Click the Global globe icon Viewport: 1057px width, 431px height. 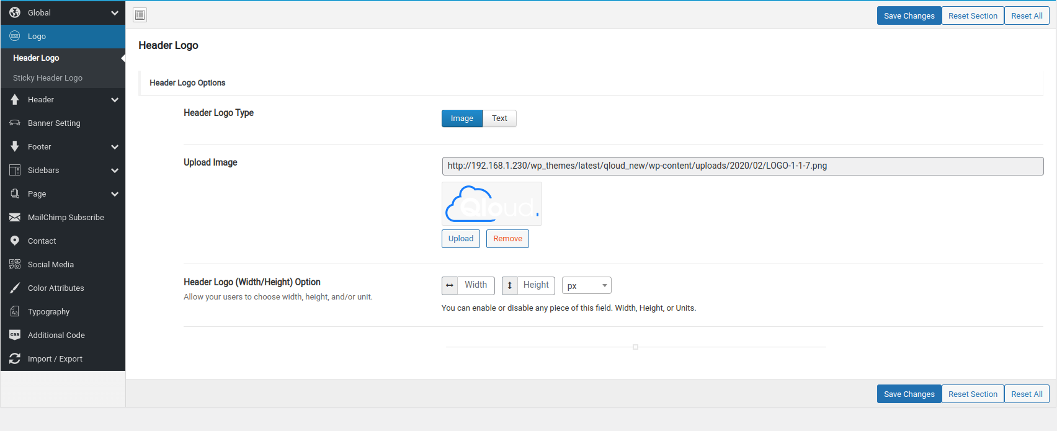(x=15, y=12)
